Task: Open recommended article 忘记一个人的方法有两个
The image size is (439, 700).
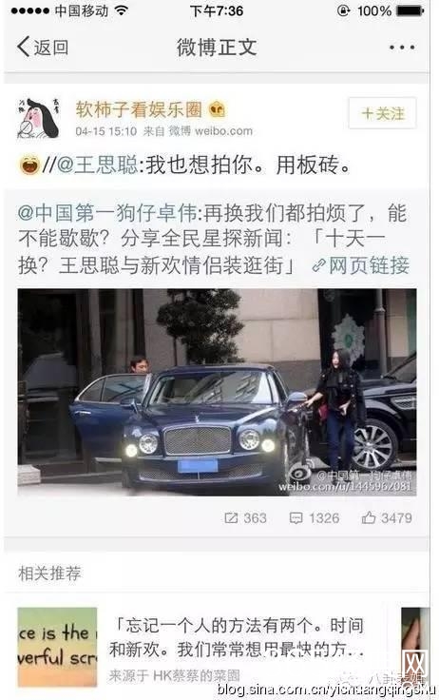Action: click(237, 637)
